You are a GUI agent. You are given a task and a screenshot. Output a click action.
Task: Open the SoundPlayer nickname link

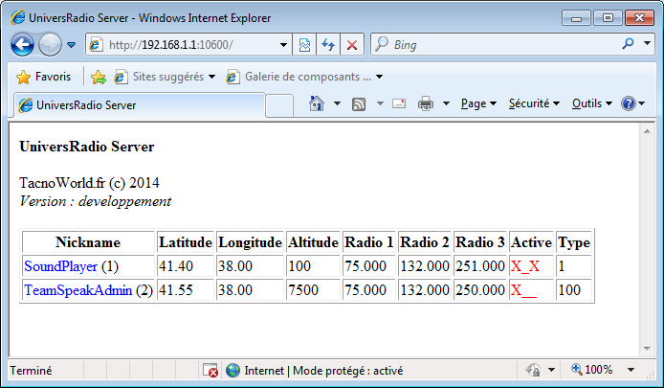point(60,266)
